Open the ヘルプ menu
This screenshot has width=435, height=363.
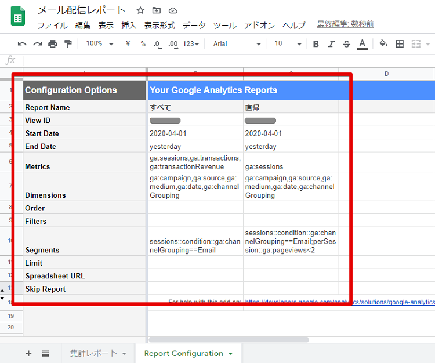tap(294, 26)
